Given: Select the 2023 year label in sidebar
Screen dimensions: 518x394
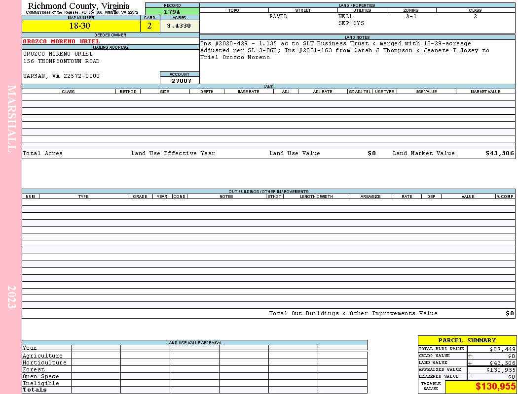Looking at the screenshot, I should click(11, 297).
